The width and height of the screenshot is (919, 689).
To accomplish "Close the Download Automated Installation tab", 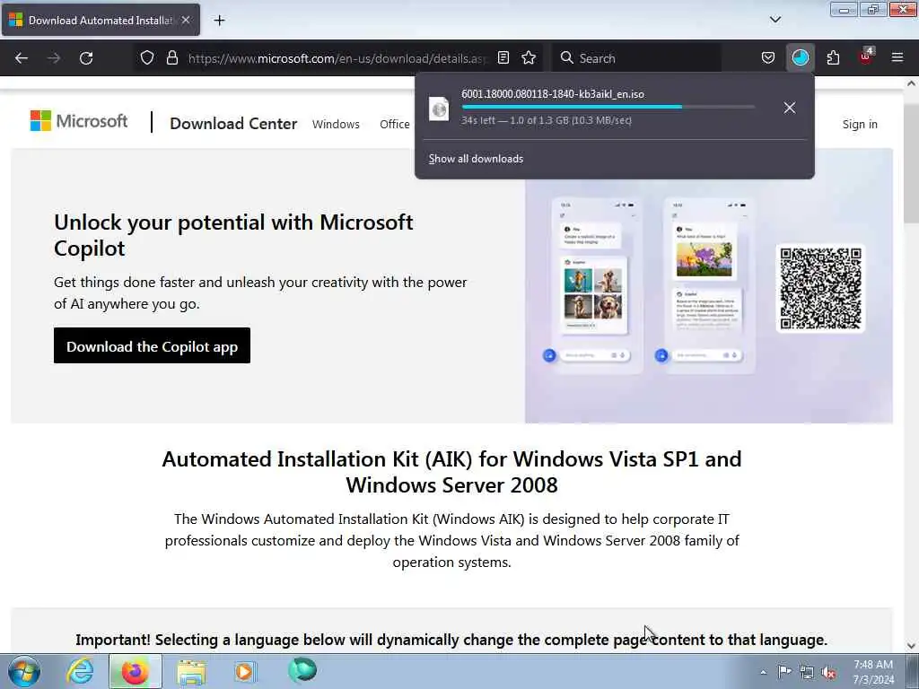I will coord(185,20).
